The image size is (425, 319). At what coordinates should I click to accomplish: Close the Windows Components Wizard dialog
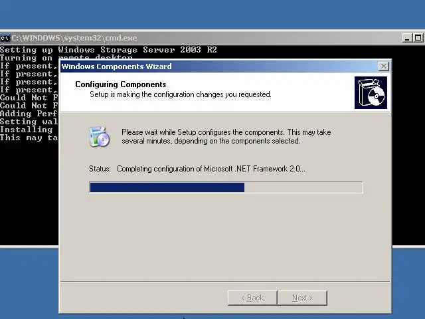click(384, 66)
